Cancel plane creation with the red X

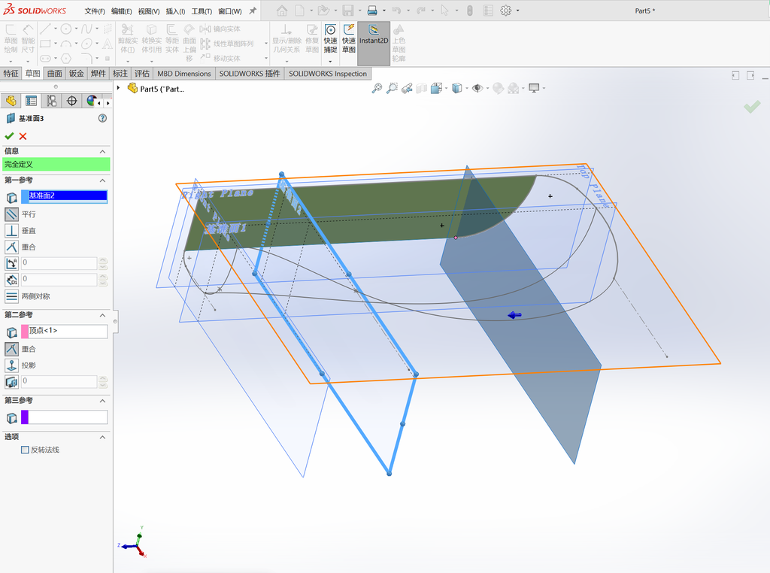coord(23,136)
